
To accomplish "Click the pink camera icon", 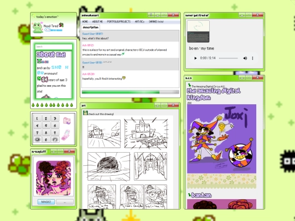I will (67, 121).
